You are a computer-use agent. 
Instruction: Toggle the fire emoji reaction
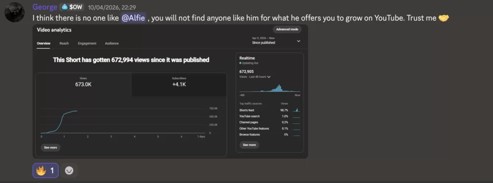[45, 171]
